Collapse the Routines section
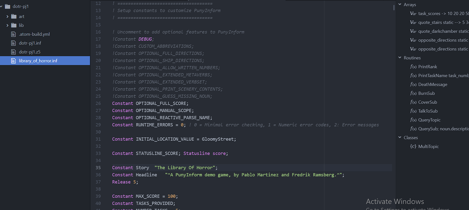 pyautogui.click(x=400, y=58)
